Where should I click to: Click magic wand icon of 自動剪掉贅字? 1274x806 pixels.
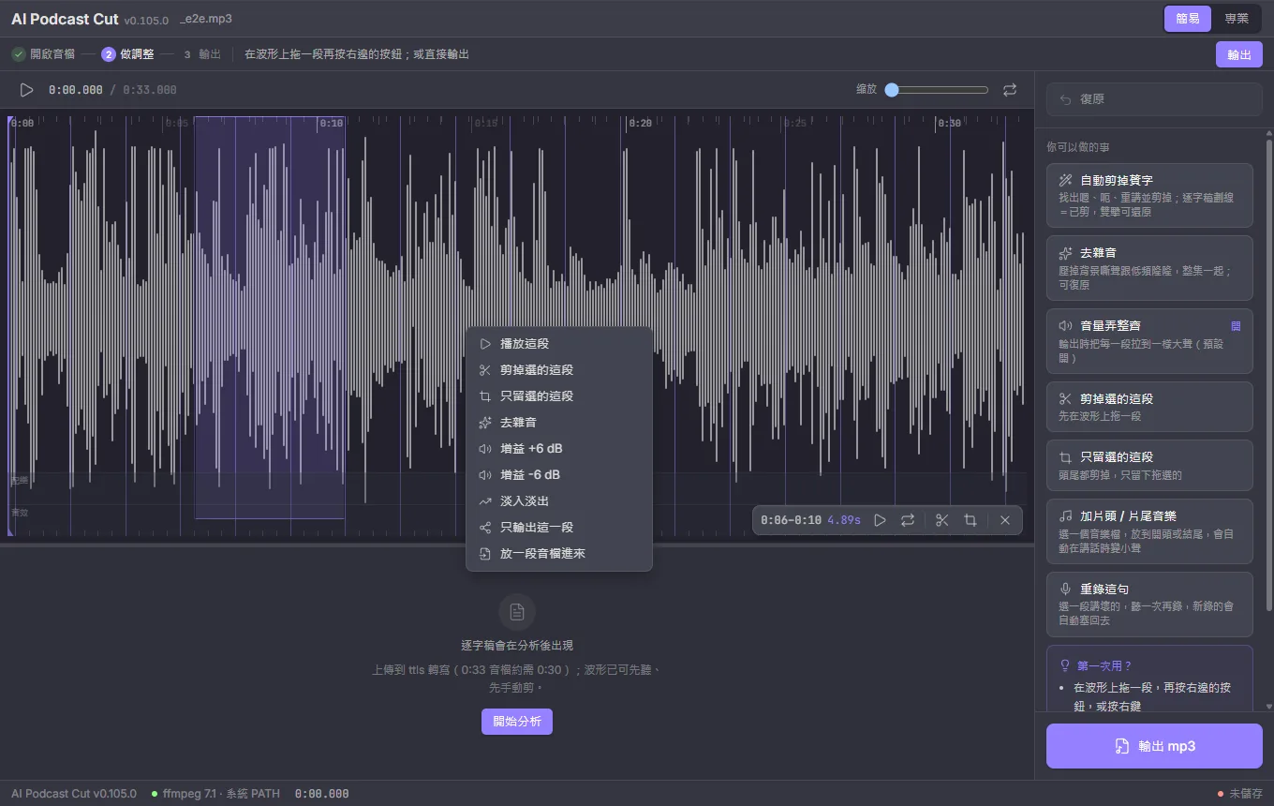click(1065, 180)
